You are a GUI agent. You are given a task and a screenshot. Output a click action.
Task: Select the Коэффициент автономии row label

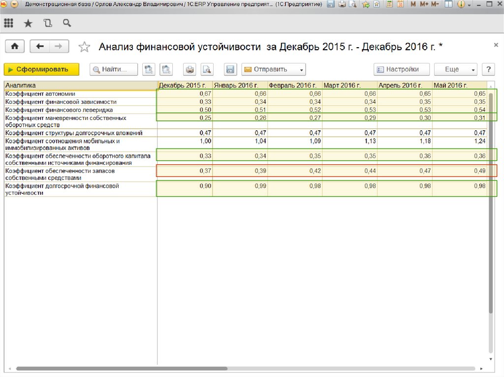(40, 93)
